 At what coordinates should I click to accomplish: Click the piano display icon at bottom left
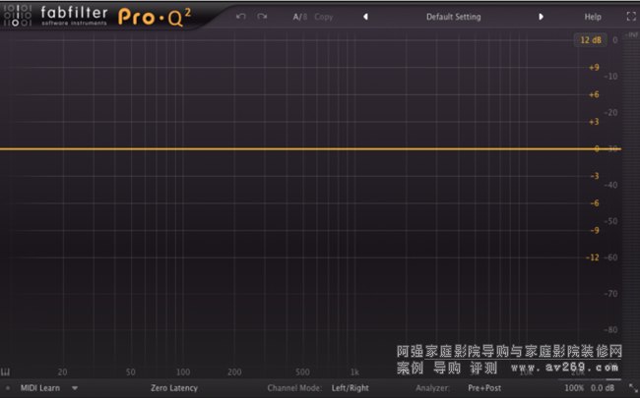(x=7, y=372)
